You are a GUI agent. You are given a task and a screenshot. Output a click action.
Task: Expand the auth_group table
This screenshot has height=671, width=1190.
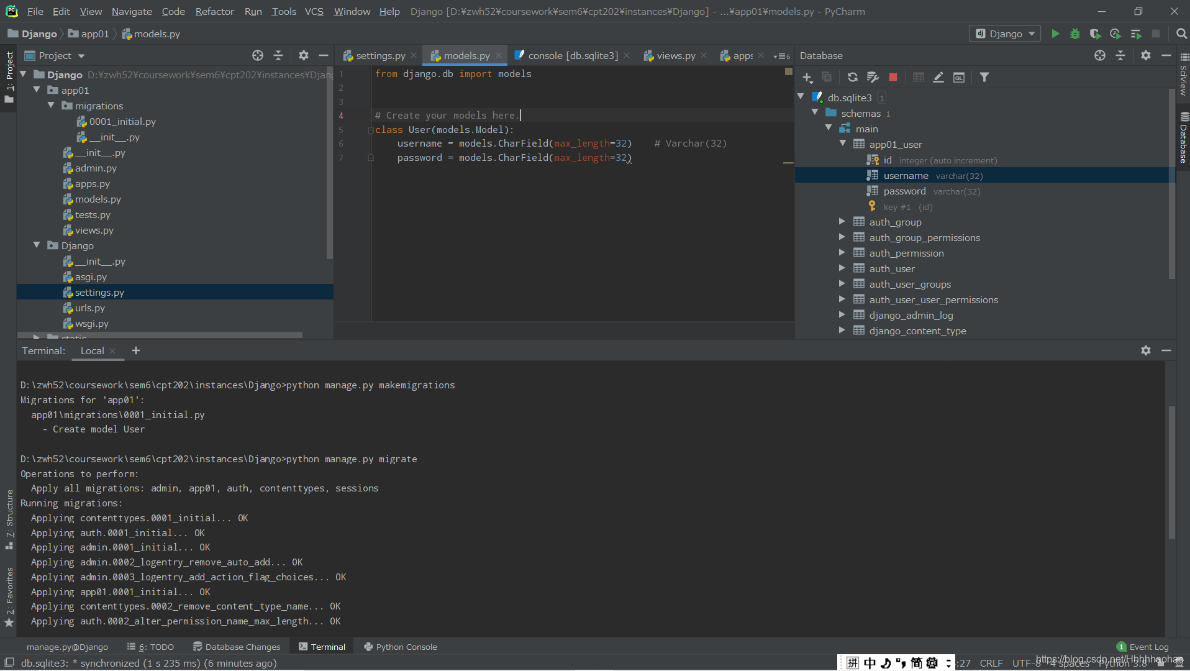842,221
